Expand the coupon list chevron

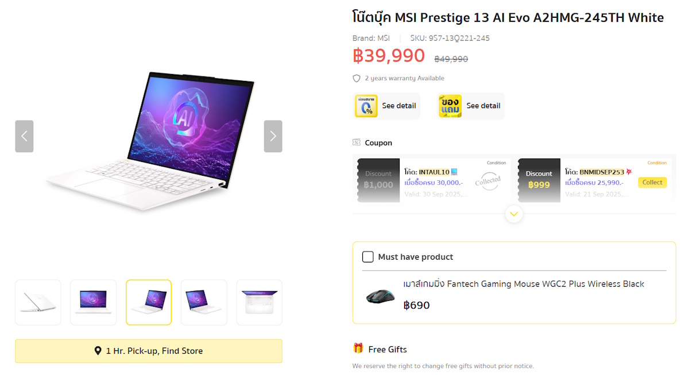point(514,214)
